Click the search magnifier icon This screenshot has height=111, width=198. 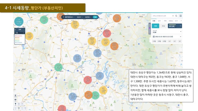pos(176,16)
